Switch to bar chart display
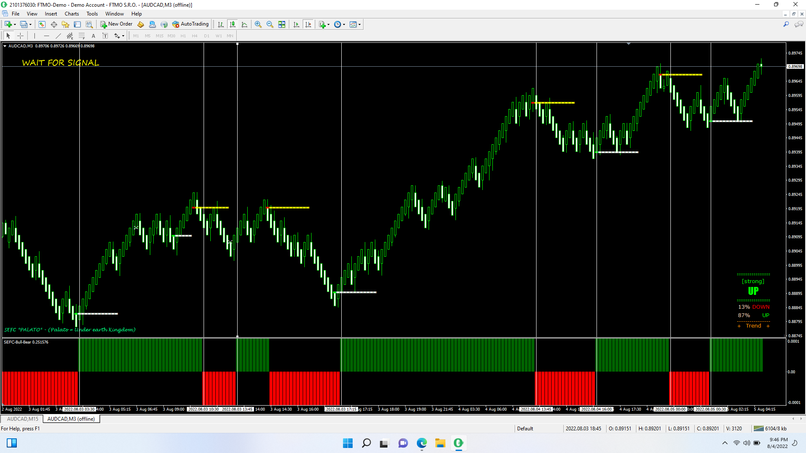Image resolution: width=806 pixels, height=453 pixels. [221, 24]
